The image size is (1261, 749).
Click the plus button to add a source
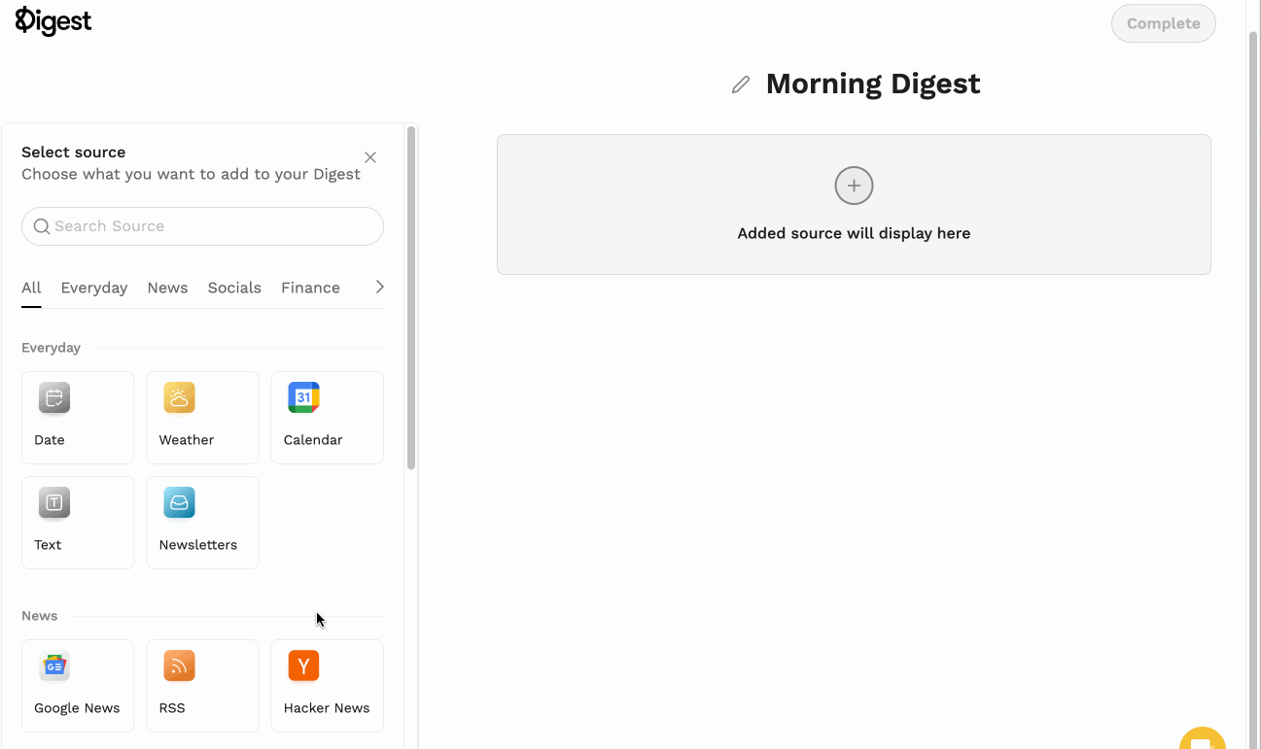(x=853, y=186)
